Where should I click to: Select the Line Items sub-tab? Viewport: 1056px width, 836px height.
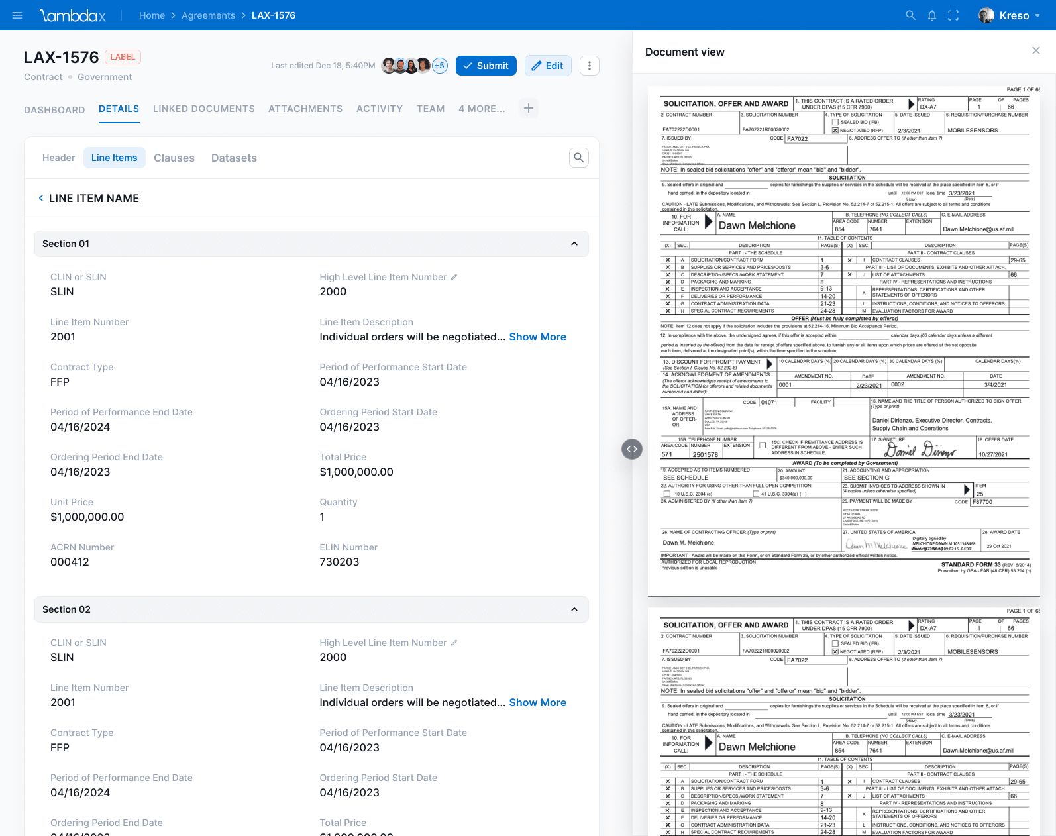[x=115, y=158]
